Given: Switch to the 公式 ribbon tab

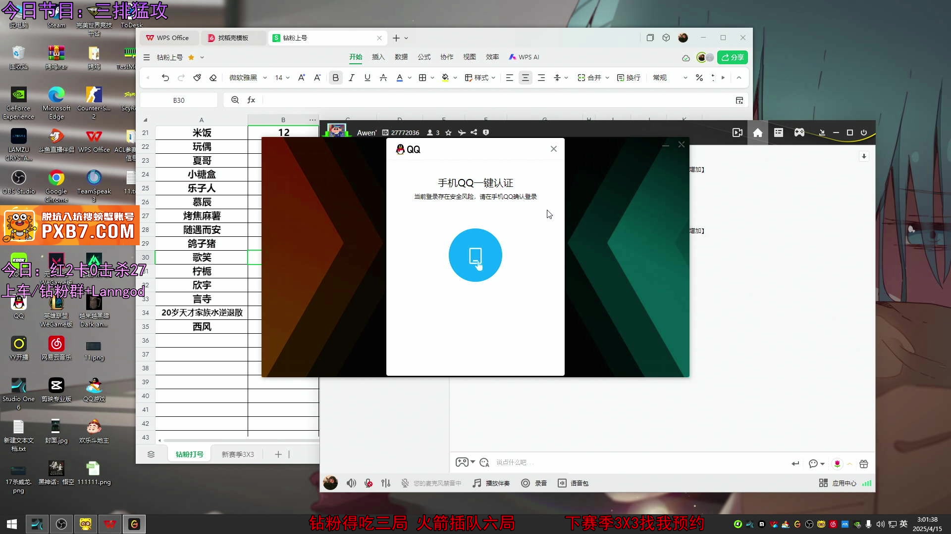Looking at the screenshot, I should tap(423, 57).
